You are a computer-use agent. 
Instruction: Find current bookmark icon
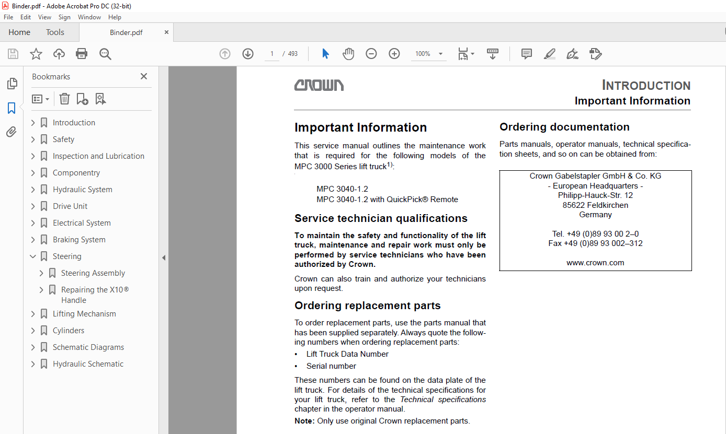101,99
